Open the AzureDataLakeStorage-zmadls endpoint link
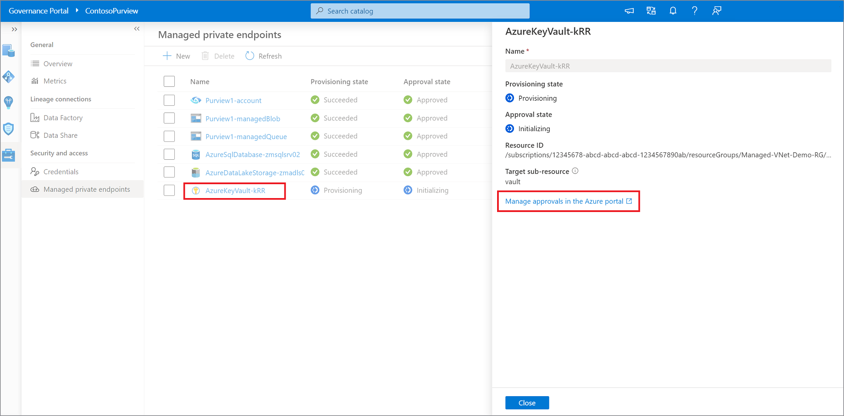 click(x=255, y=172)
